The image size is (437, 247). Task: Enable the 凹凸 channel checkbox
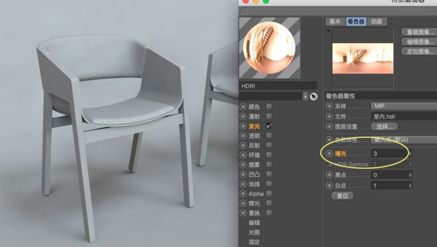[x=269, y=174]
